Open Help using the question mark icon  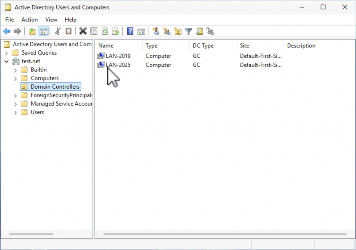tap(130, 31)
